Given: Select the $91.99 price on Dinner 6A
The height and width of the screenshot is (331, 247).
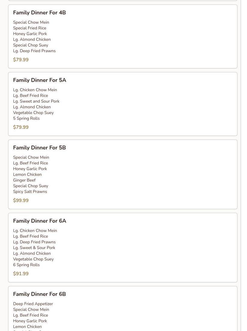Looking at the screenshot, I should (21, 274).
